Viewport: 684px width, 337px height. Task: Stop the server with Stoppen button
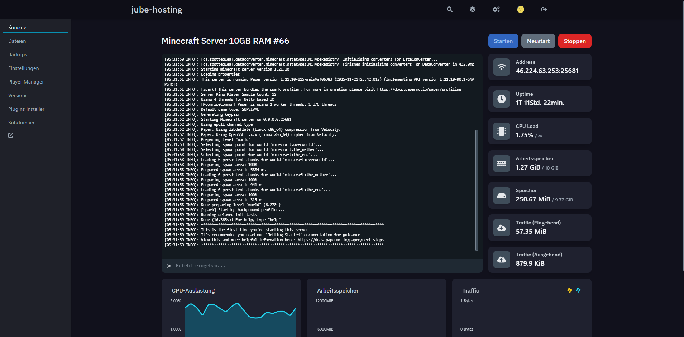pos(574,41)
